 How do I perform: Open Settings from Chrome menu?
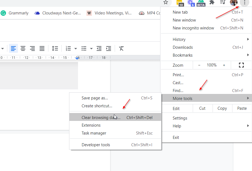[206, 118]
